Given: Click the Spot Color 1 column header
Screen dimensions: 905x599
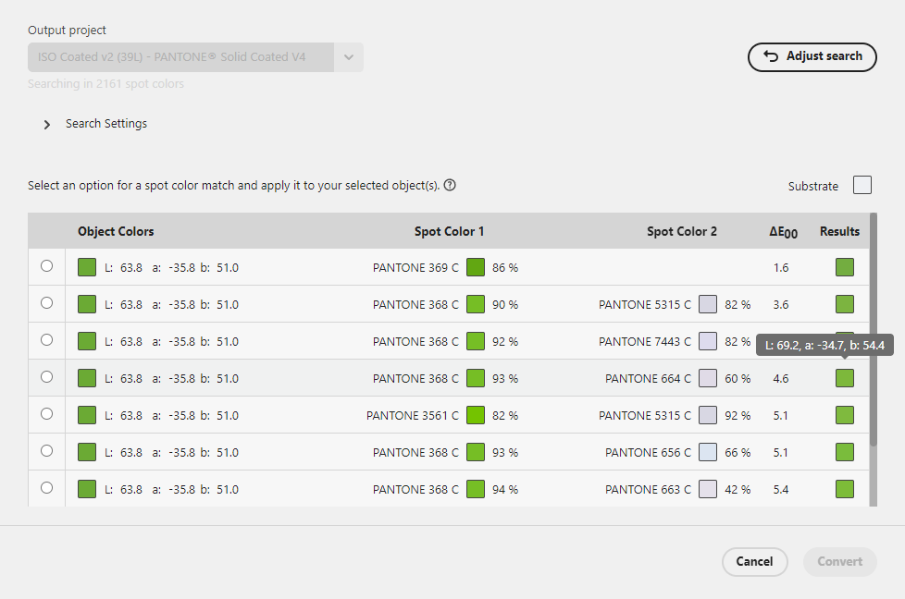Looking at the screenshot, I should [449, 231].
